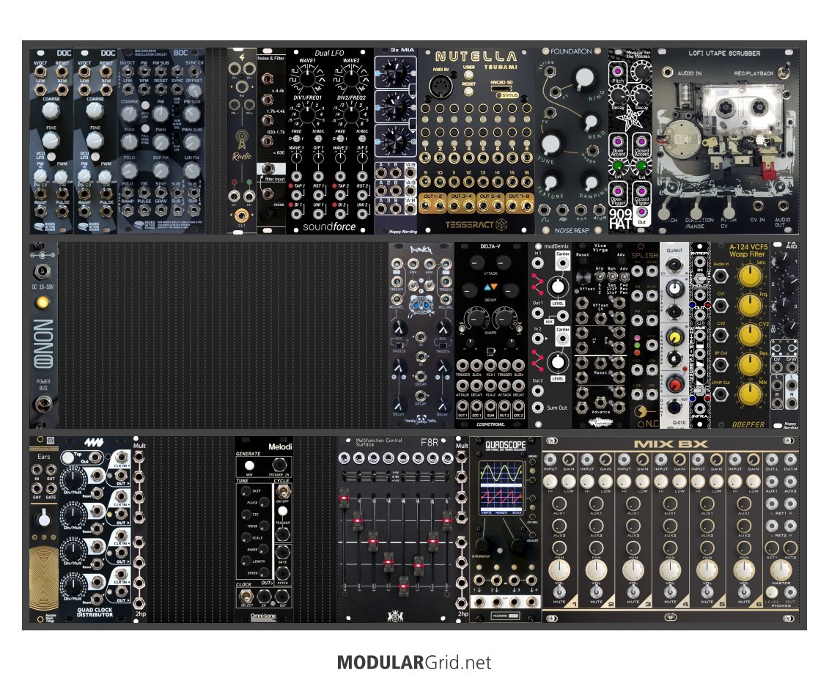
Task: Toggle the MUTE switch on Mix BX channel 1
Action: pos(559,592)
